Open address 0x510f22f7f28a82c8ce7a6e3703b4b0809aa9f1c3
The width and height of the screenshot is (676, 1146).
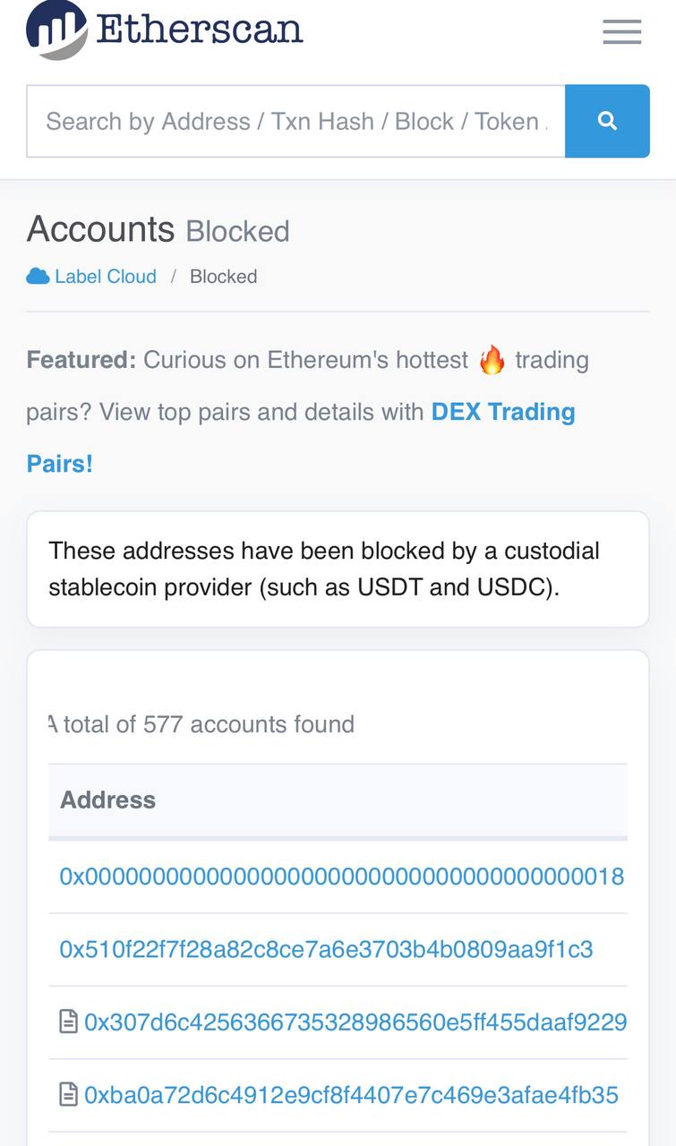tap(326, 949)
